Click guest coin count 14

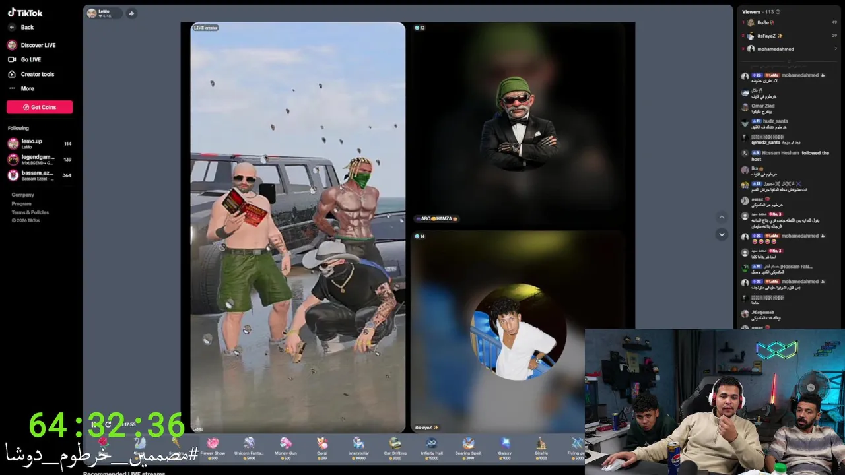tap(419, 236)
